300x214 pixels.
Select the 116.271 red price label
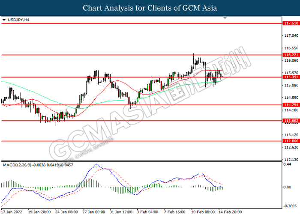[x=291, y=55]
